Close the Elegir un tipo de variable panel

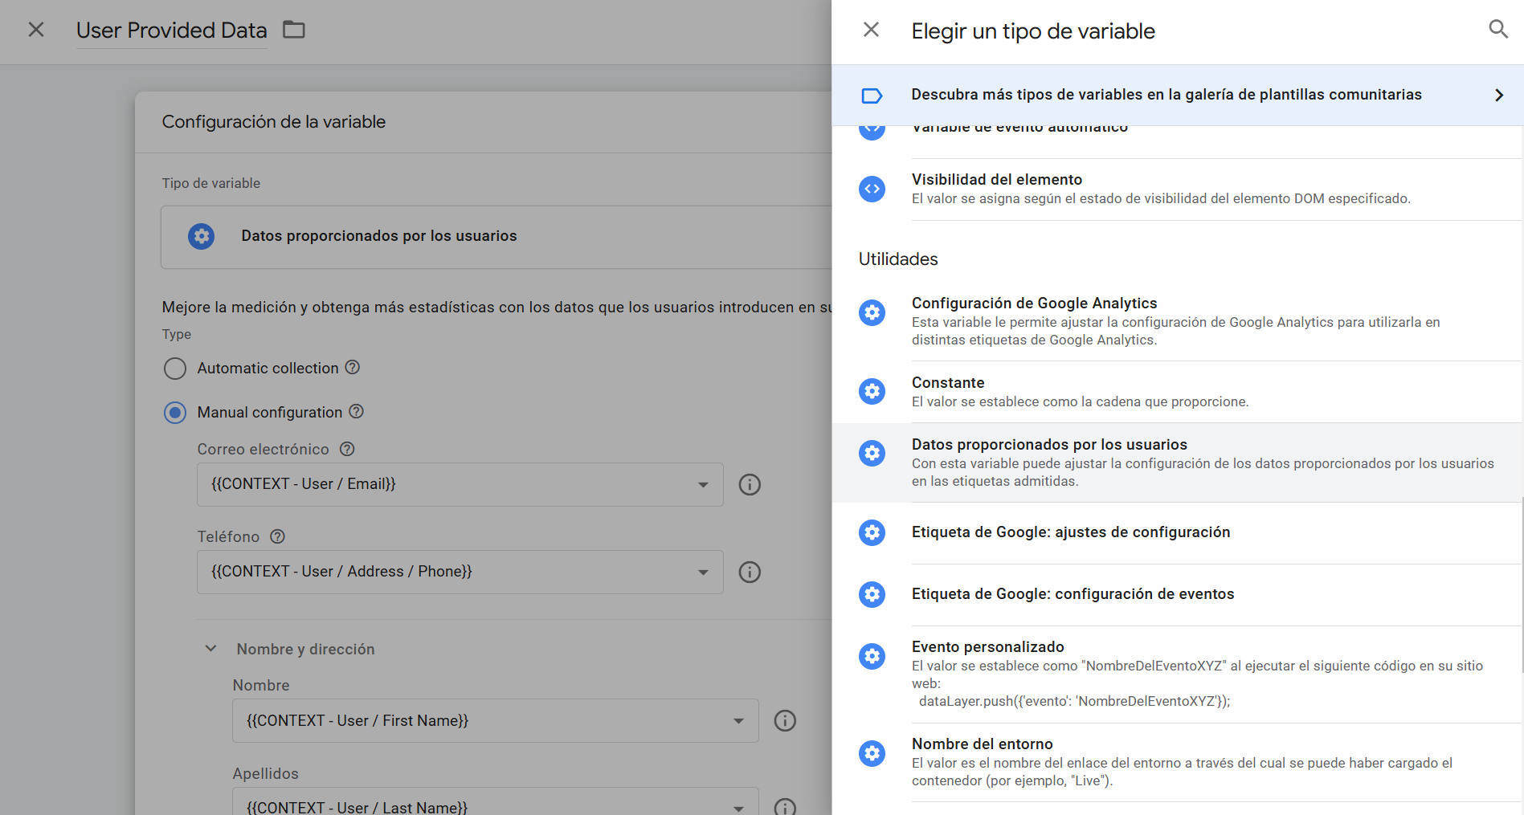point(871,30)
